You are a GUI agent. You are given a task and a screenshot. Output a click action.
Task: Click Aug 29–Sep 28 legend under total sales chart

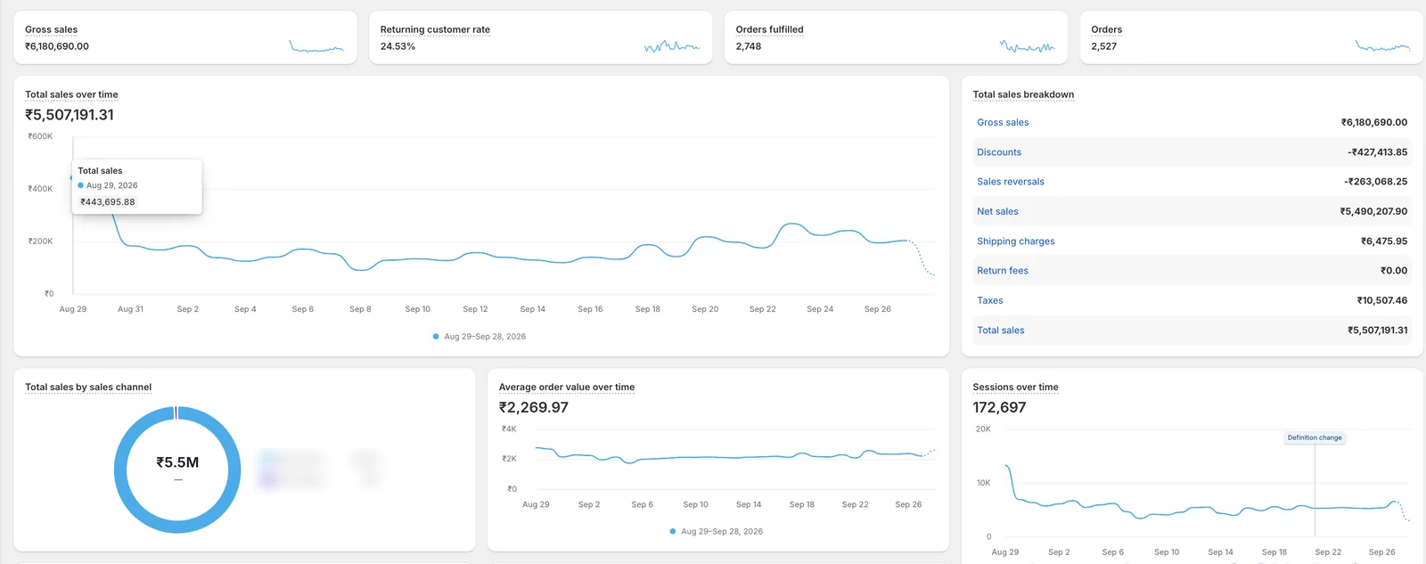pos(479,337)
